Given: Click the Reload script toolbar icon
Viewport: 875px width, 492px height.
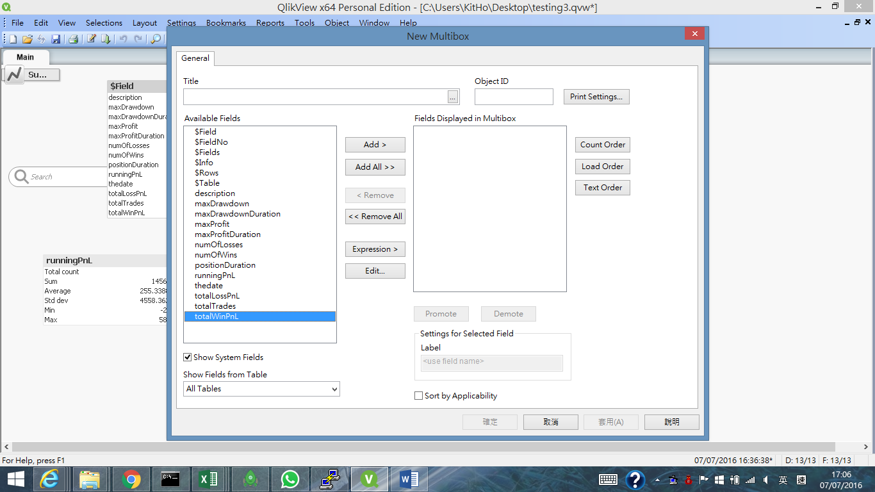Looking at the screenshot, I should 106,39.
